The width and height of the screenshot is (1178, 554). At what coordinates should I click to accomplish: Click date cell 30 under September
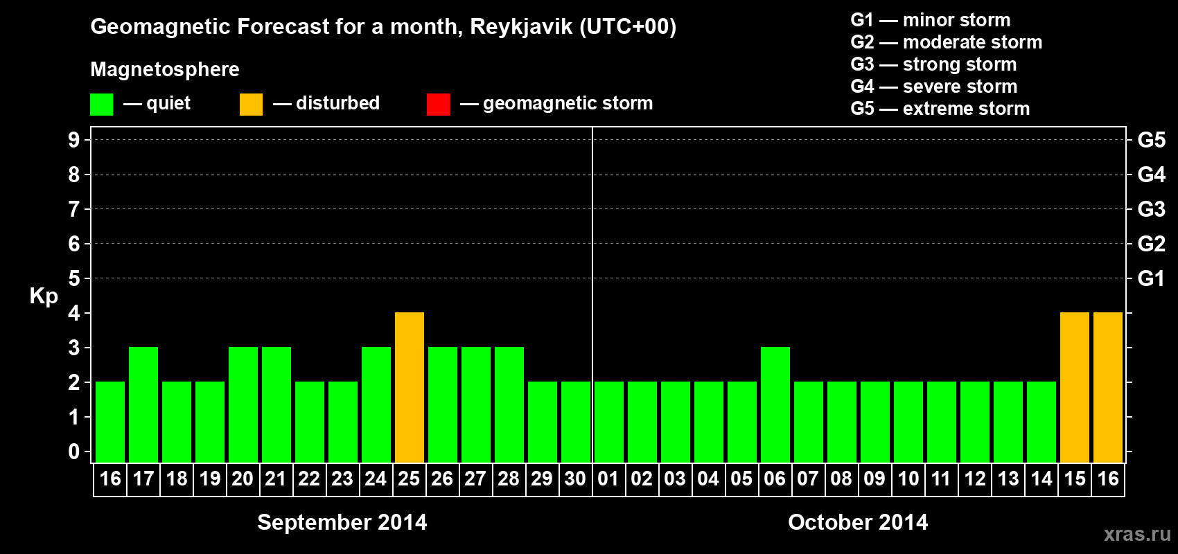click(x=576, y=479)
